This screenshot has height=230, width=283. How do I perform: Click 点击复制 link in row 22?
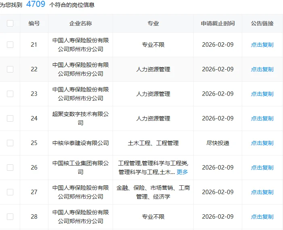tap(262, 69)
